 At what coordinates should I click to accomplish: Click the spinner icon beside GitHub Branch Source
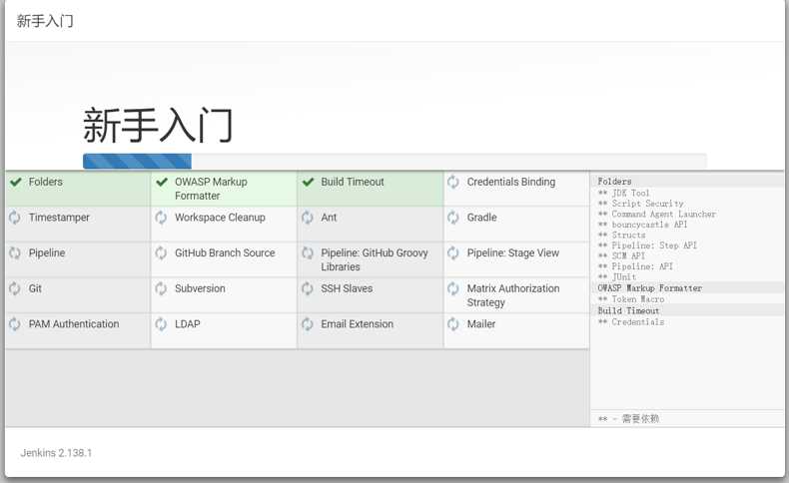coord(161,253)
